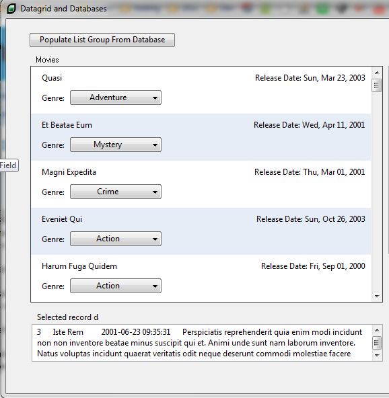The height and width of the screenshot is (398, 389).
Task: Open Eveniet Qui's Action genre dropdown
Action: point(116,239)
